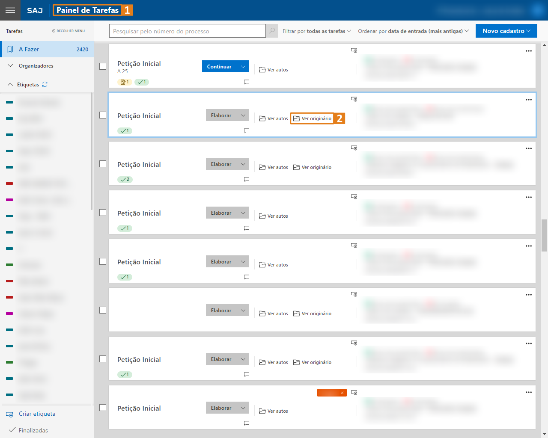The image size is (548, 438).
Task: Click the process number search field
Action: click(188, 31)
